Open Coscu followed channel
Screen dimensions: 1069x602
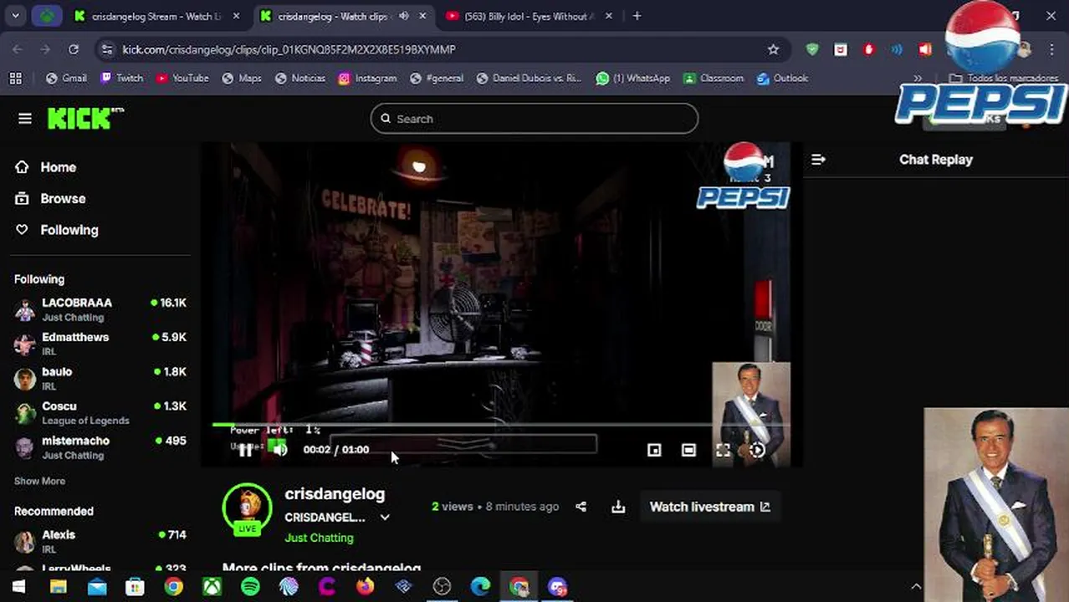click(x=100, y=413)
